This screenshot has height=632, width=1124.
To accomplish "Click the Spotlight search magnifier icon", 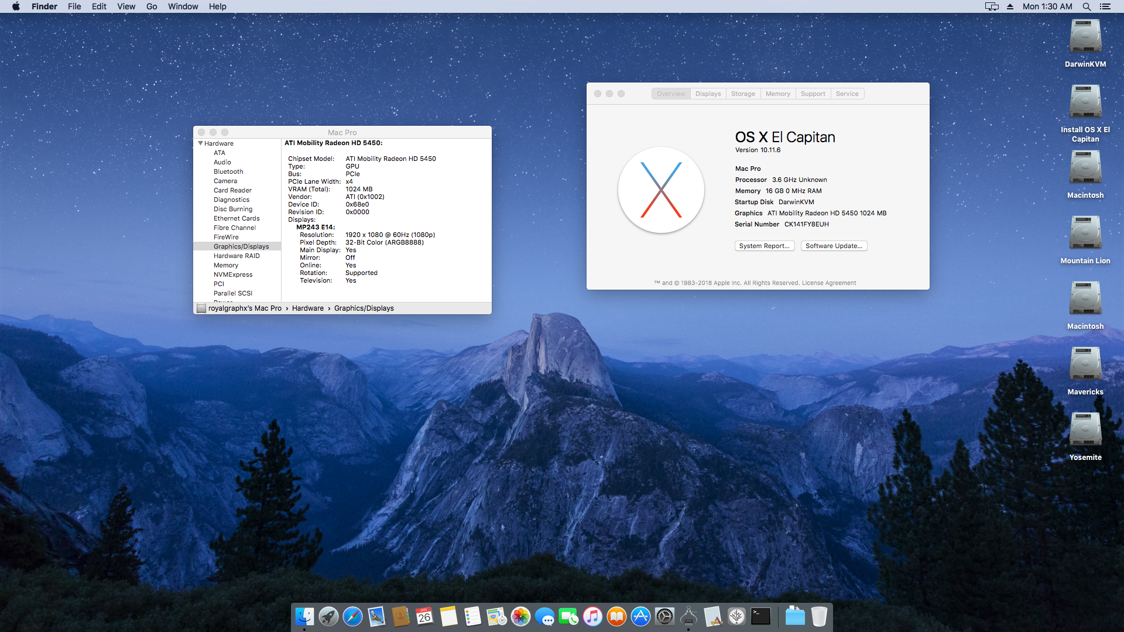I will [x=1087, y=6].
